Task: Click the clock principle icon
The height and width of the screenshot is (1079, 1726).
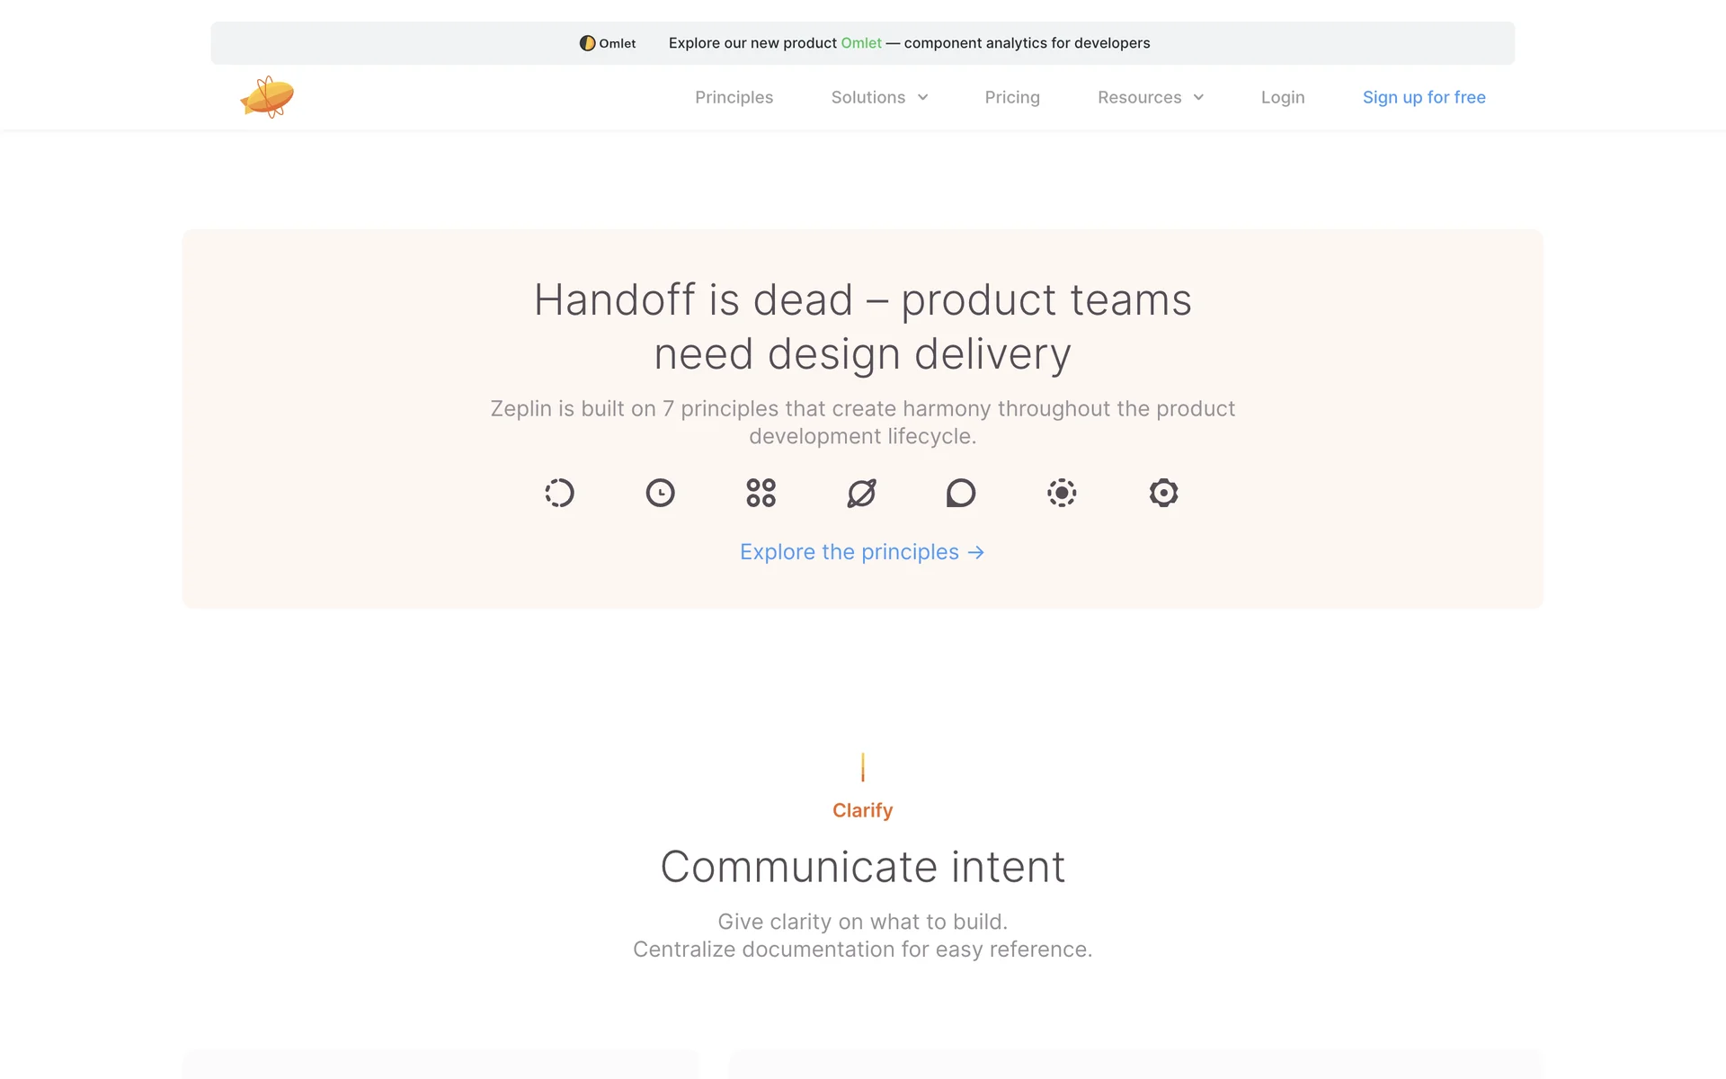Action: (660, 493)
